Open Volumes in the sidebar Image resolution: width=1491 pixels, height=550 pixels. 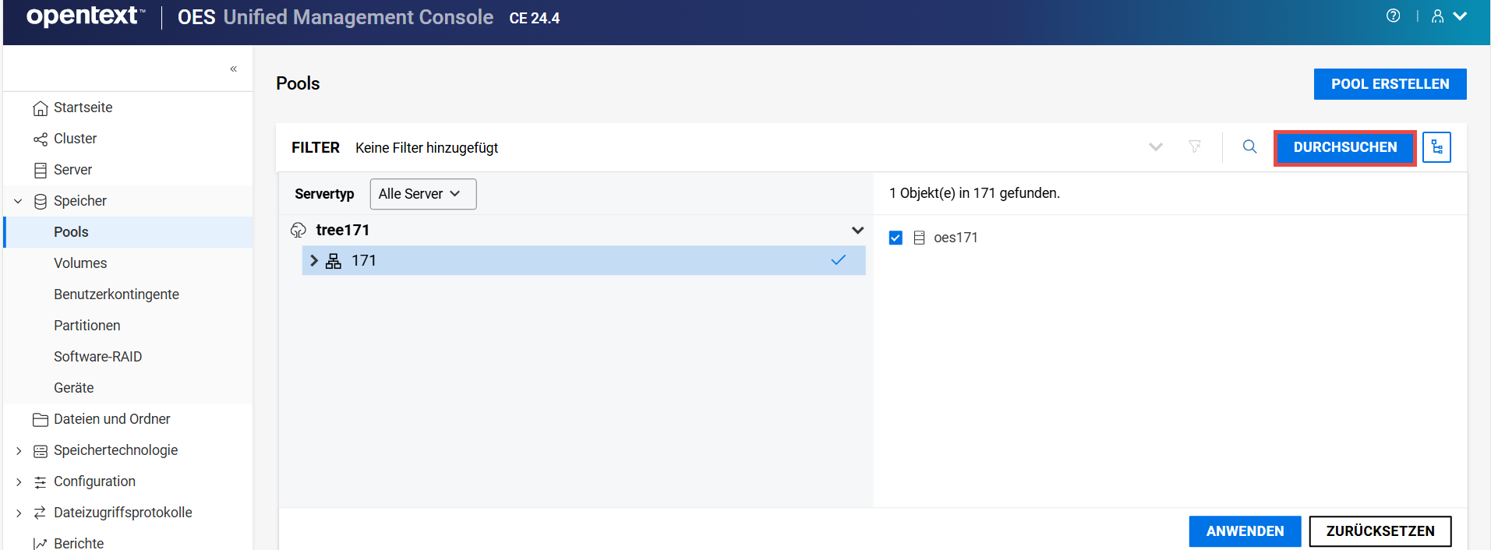(x=80, y=263)
